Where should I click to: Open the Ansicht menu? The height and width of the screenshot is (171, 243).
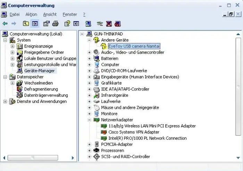(x=50, y=15)
